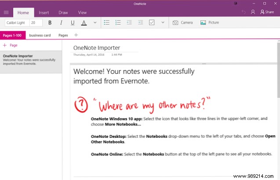Click the Calibri Light font name box
280x180 pixels.
(x=17, y=23)
